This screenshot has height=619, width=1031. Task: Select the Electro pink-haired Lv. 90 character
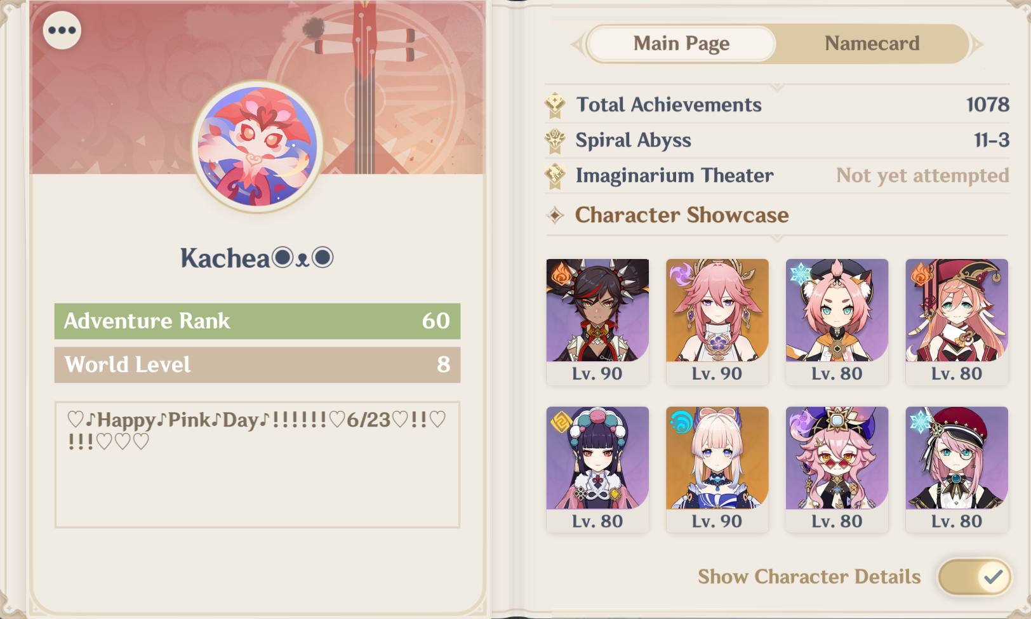pos(717,322)
